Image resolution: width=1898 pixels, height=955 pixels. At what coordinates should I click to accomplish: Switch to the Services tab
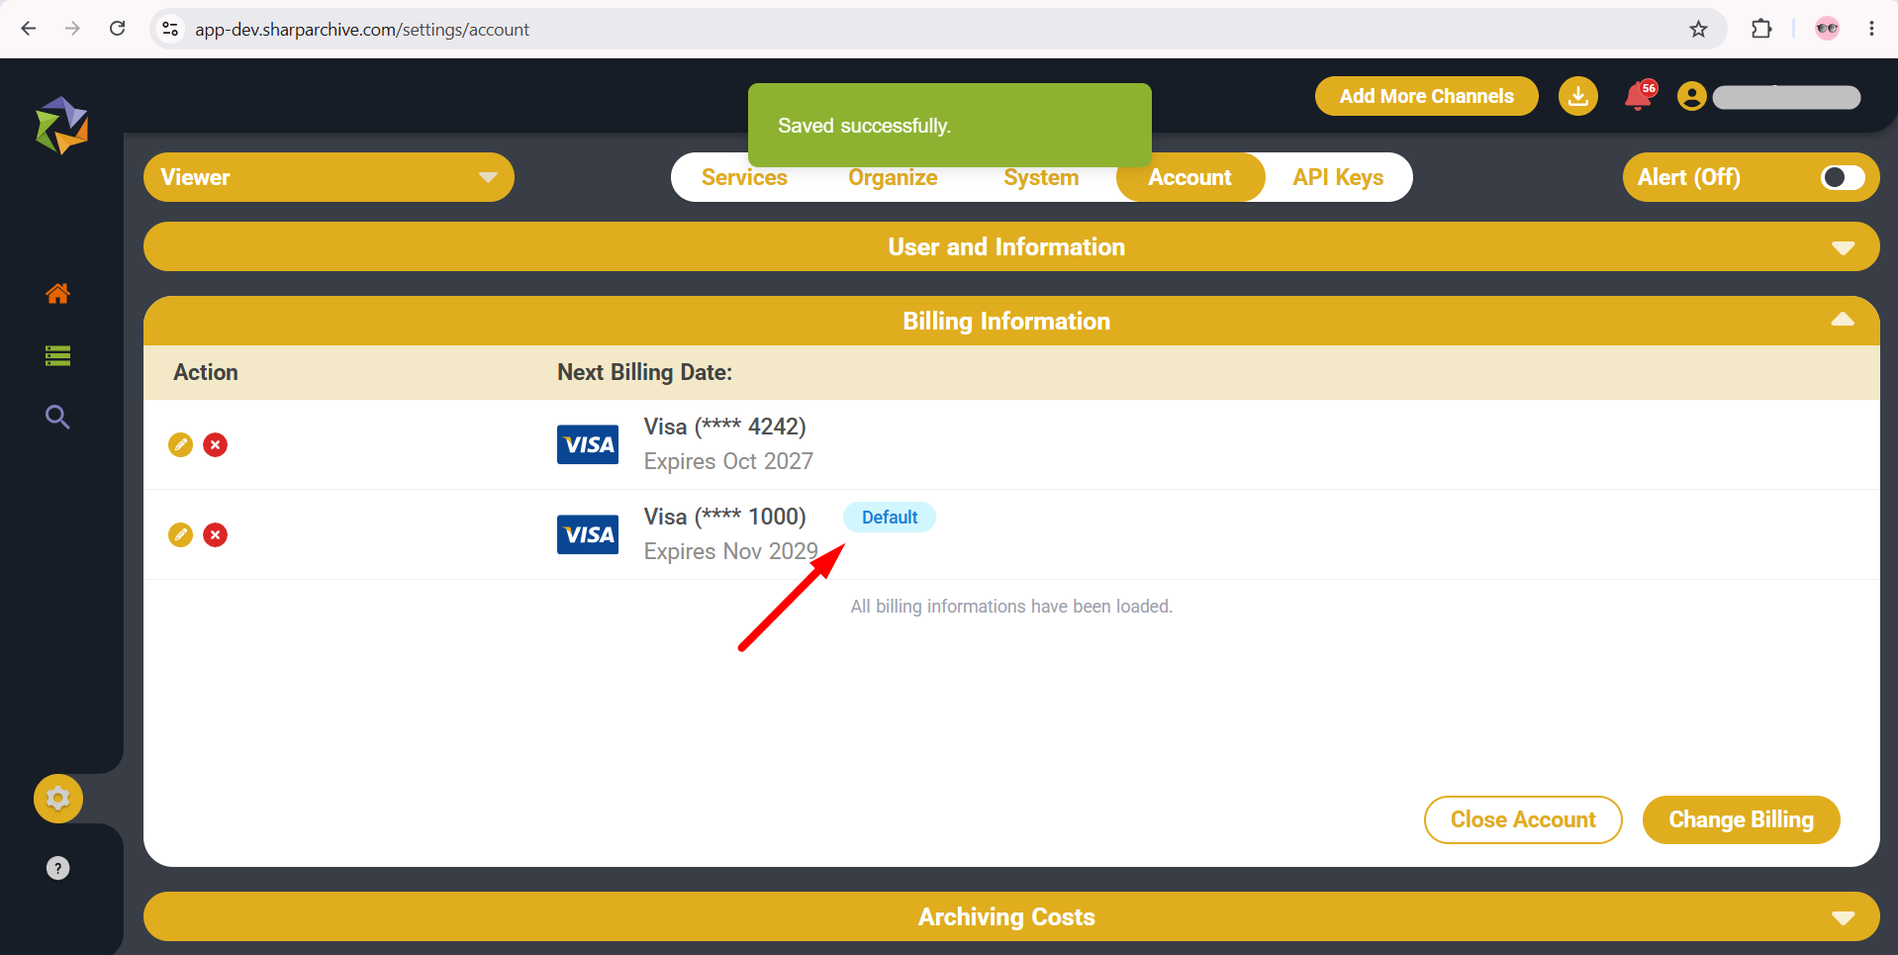pos(744,177)
